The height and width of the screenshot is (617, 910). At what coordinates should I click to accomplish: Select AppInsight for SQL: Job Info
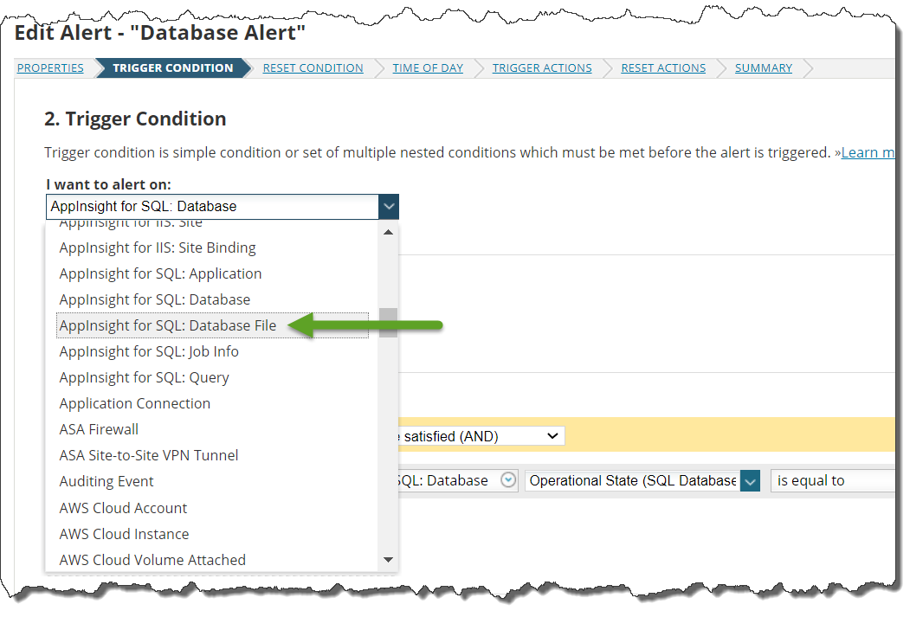point(149,351)
